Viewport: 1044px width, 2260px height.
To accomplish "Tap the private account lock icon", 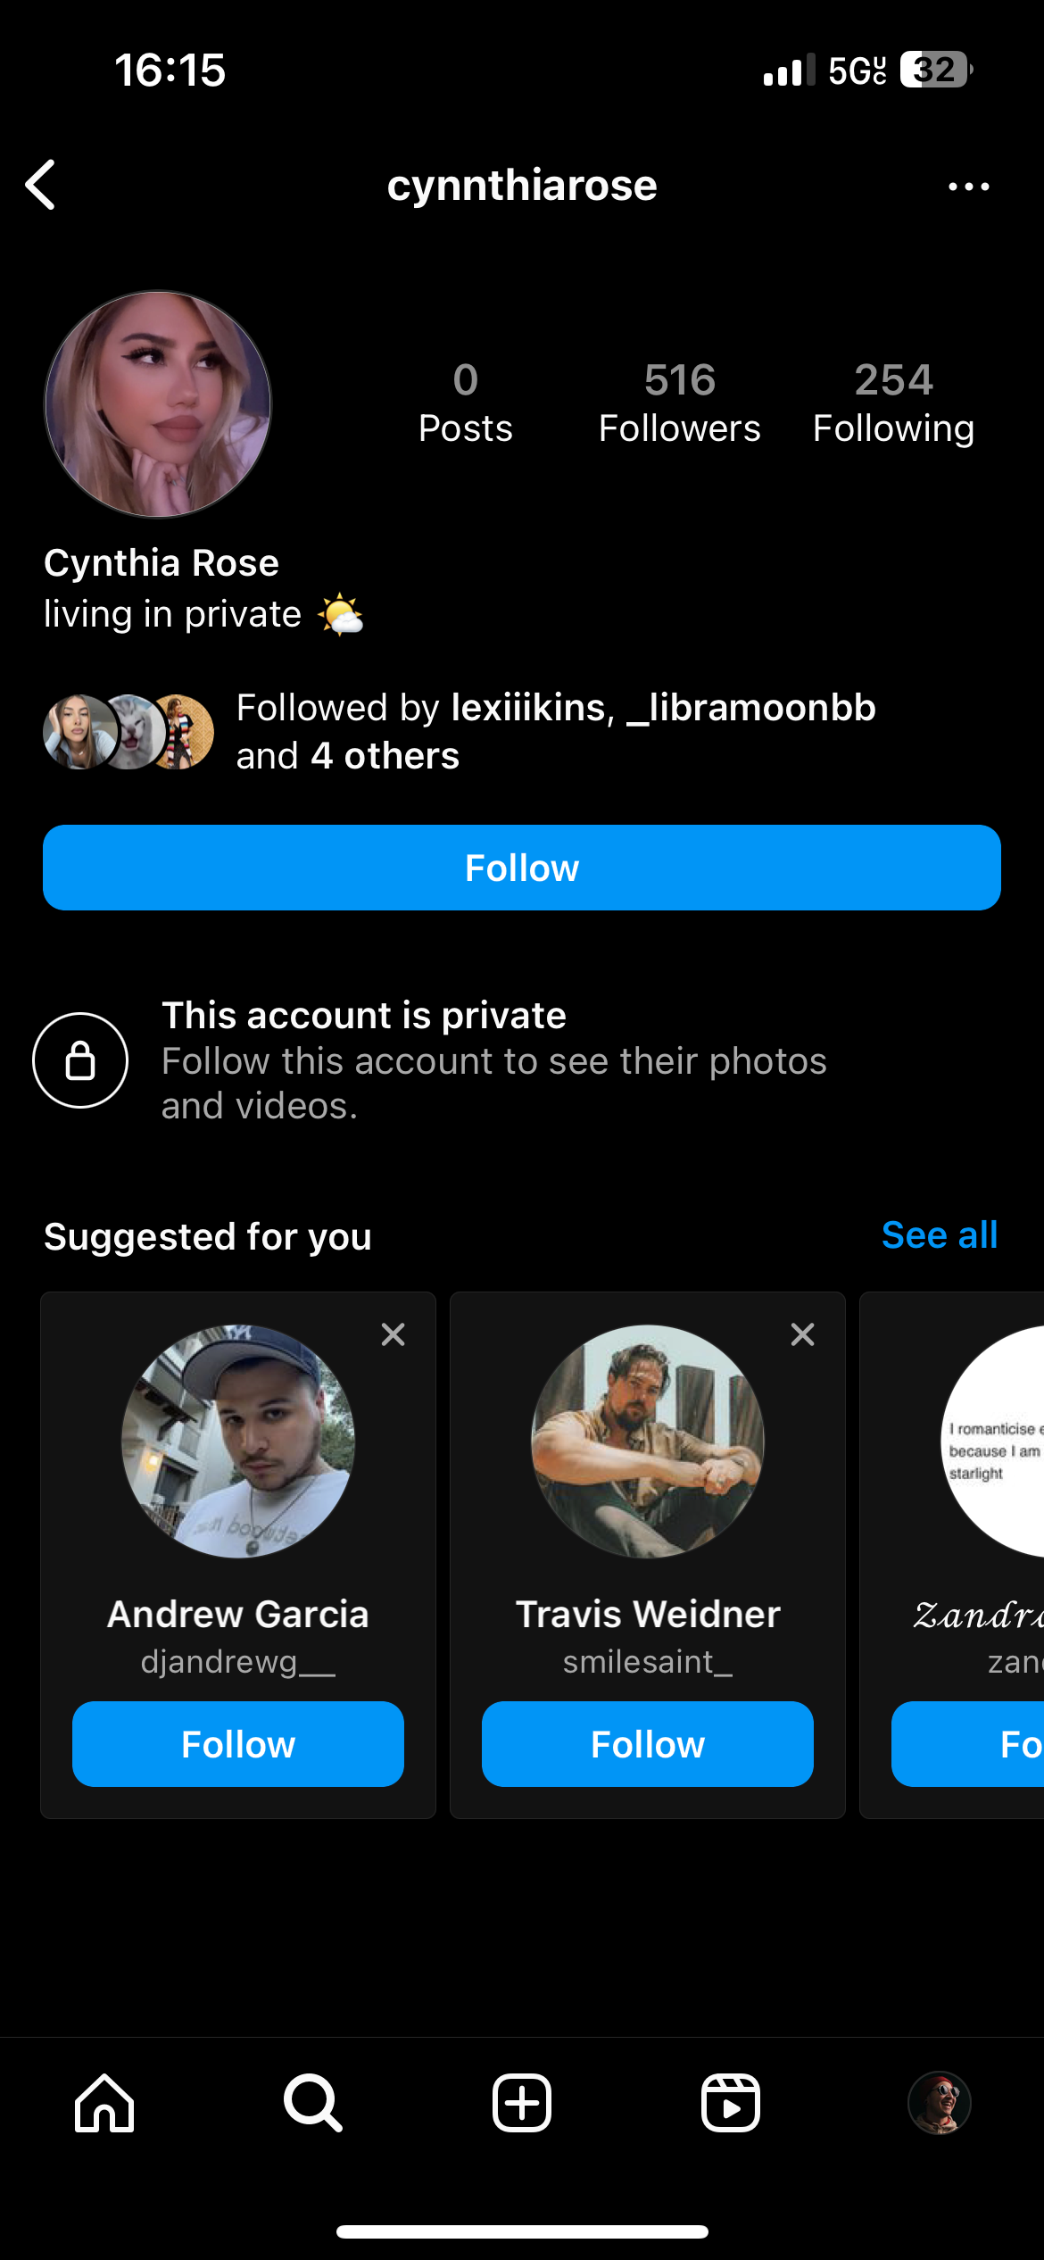I will point(80,1060).
